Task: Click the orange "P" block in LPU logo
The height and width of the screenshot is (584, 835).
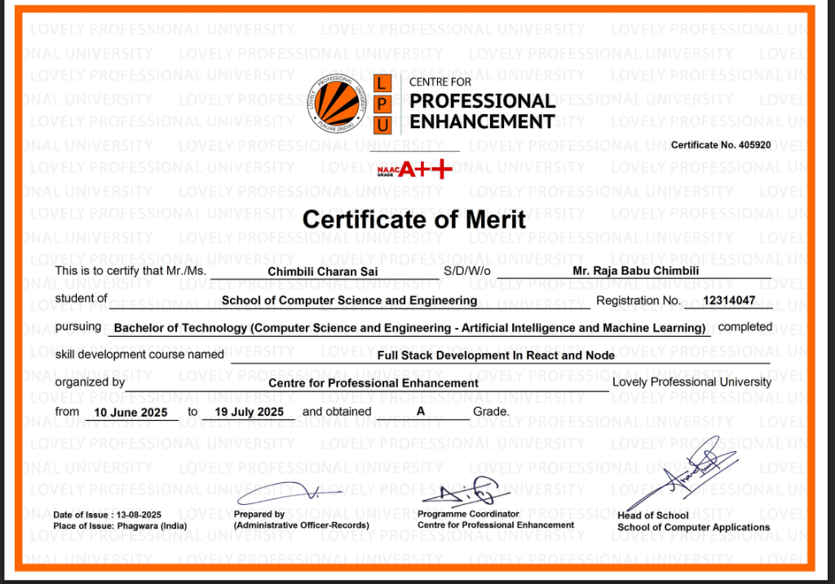Action: click(x=382, y=104)
